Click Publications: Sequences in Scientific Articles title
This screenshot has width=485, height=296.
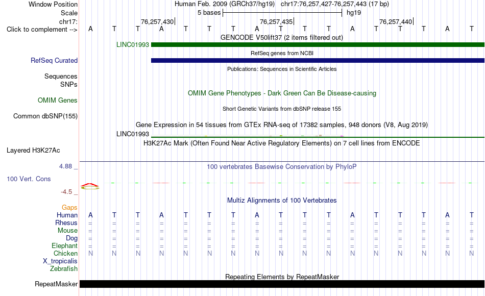coord(282,69)
